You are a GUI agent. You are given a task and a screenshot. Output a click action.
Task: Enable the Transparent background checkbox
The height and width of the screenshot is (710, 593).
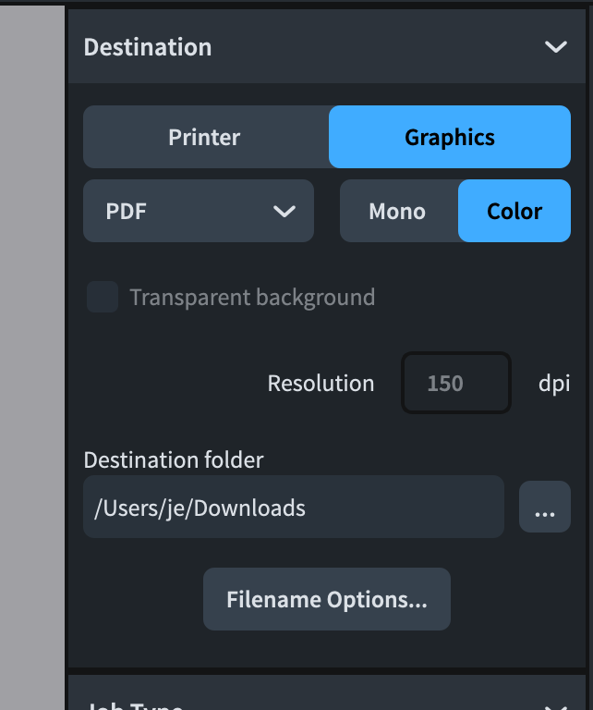(x=103, y=298)
